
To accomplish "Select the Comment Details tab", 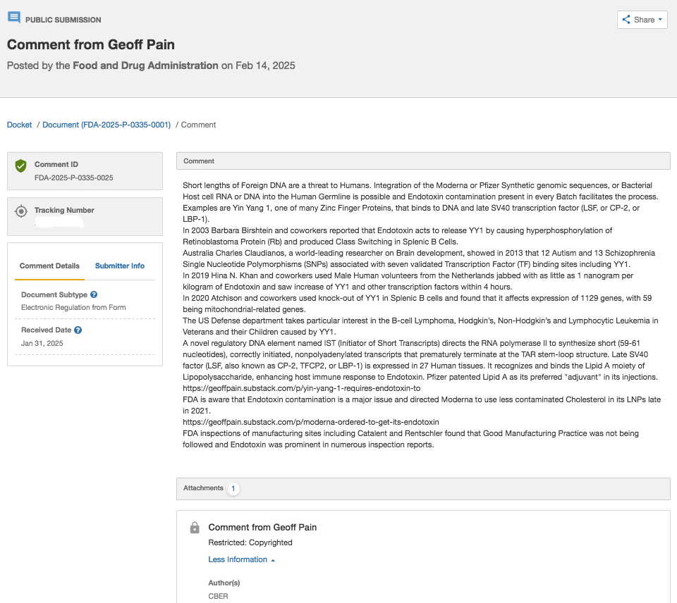I will [49, 266].
